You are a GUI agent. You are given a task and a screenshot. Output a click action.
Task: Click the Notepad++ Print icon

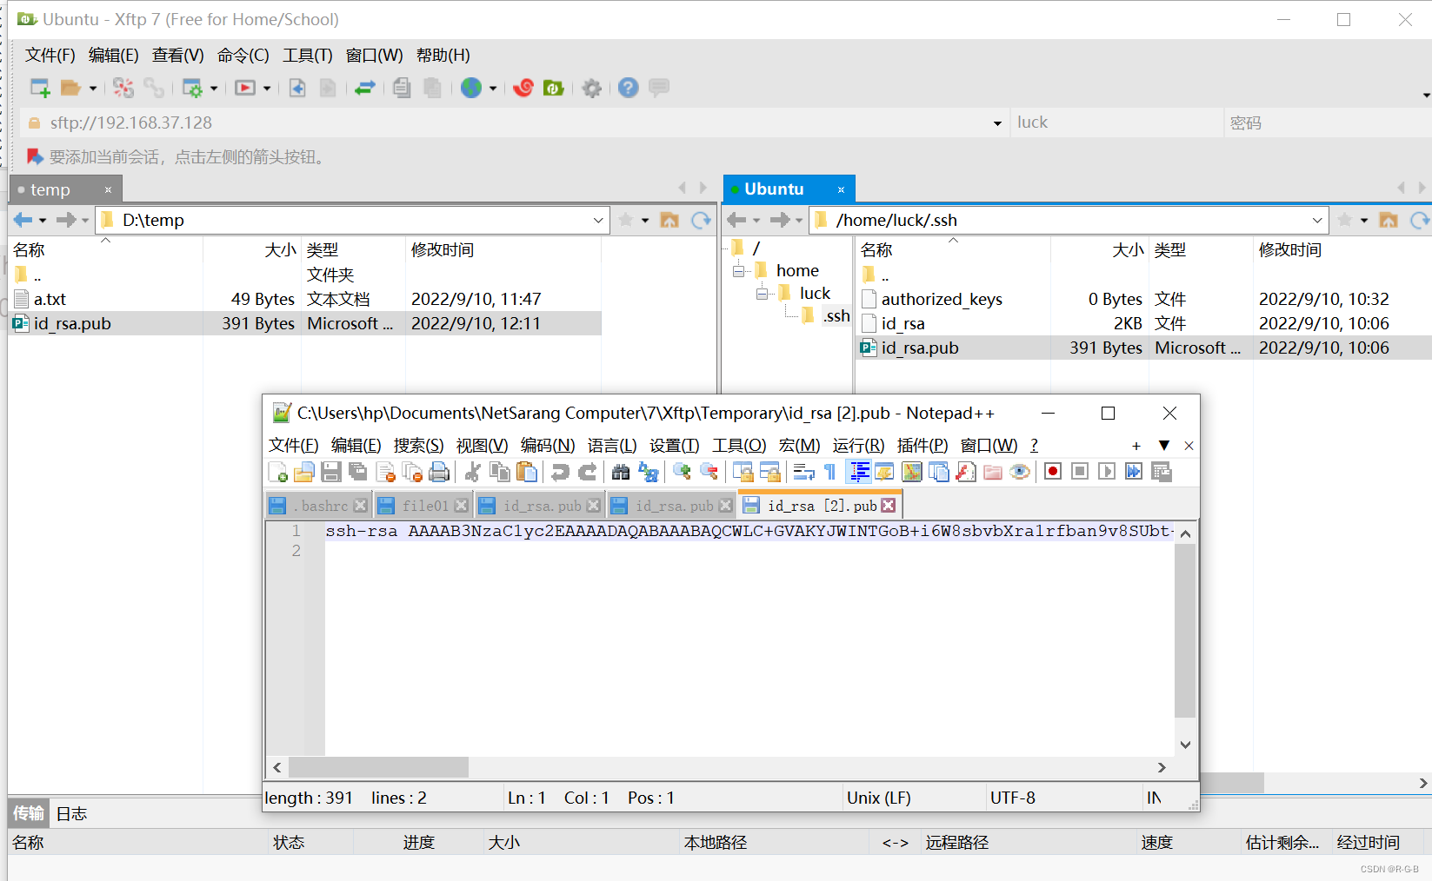(x=440, y=472)
